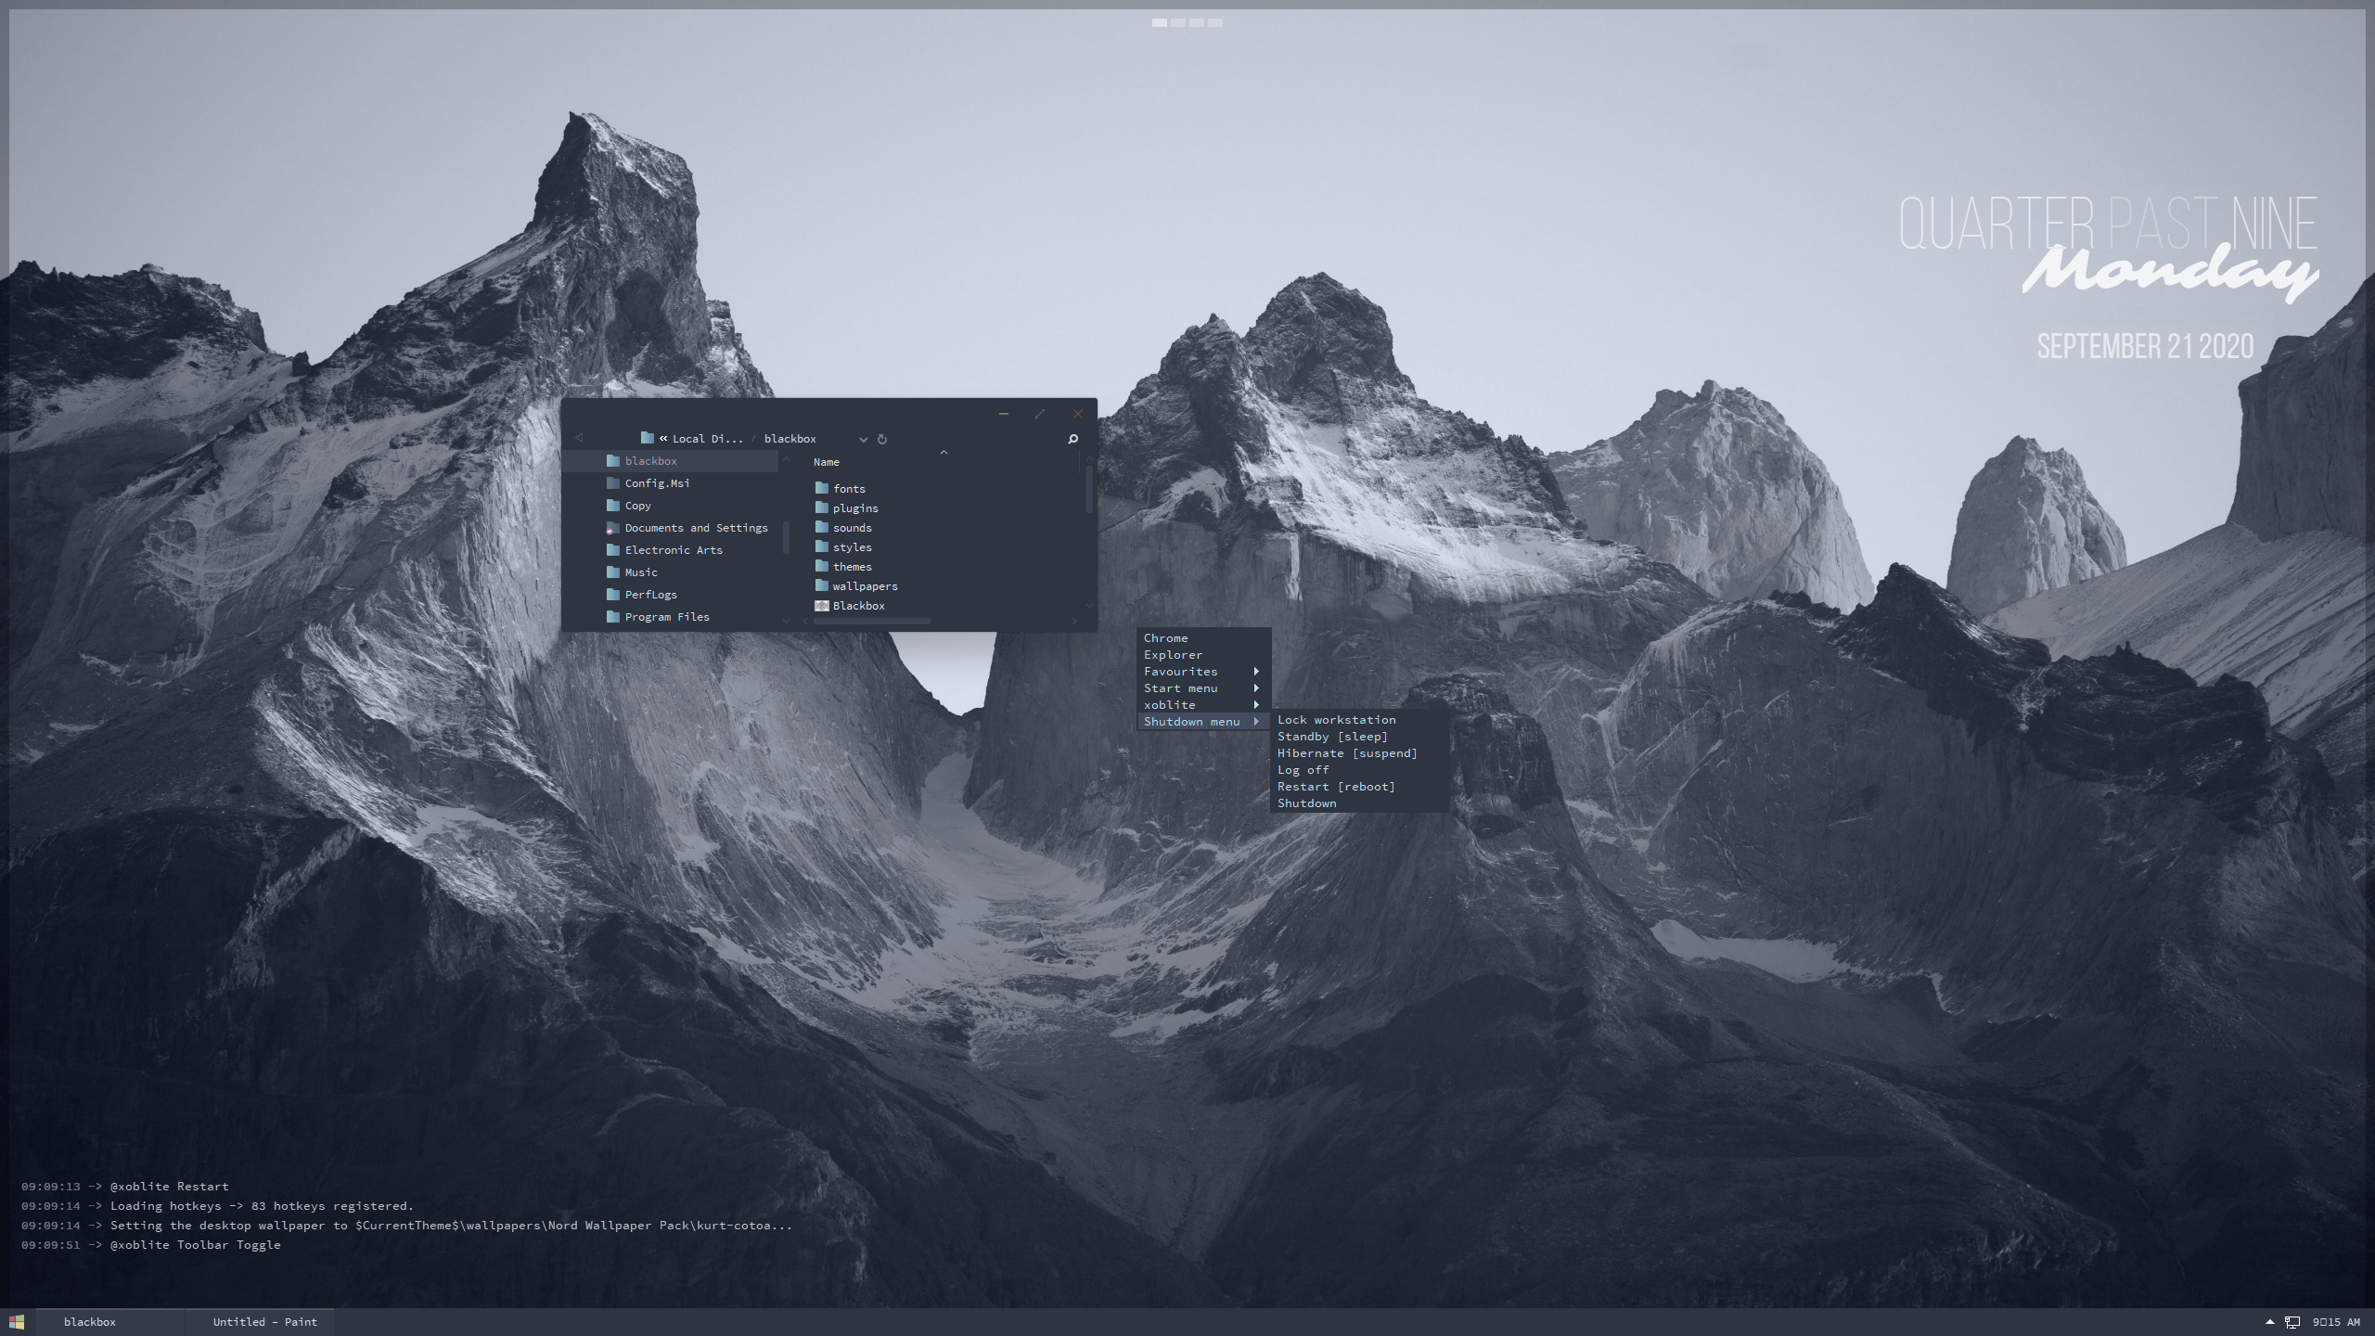Select the highlighted blackbox folder in sidebar

650,460
